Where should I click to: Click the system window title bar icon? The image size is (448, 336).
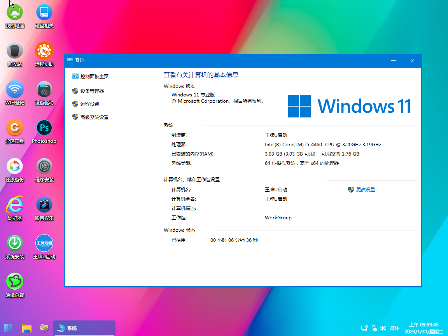[x=70, y=60]
